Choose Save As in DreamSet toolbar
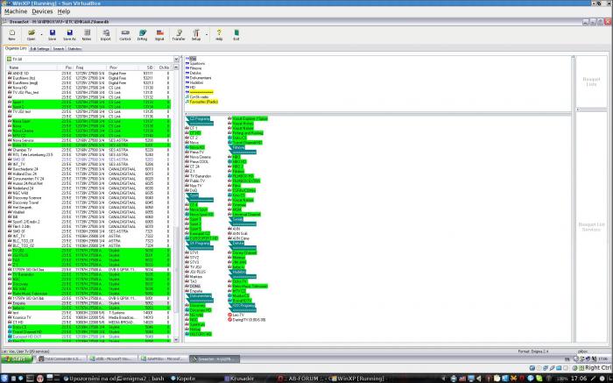Screen dimensions: 613x383 point(69,35)
